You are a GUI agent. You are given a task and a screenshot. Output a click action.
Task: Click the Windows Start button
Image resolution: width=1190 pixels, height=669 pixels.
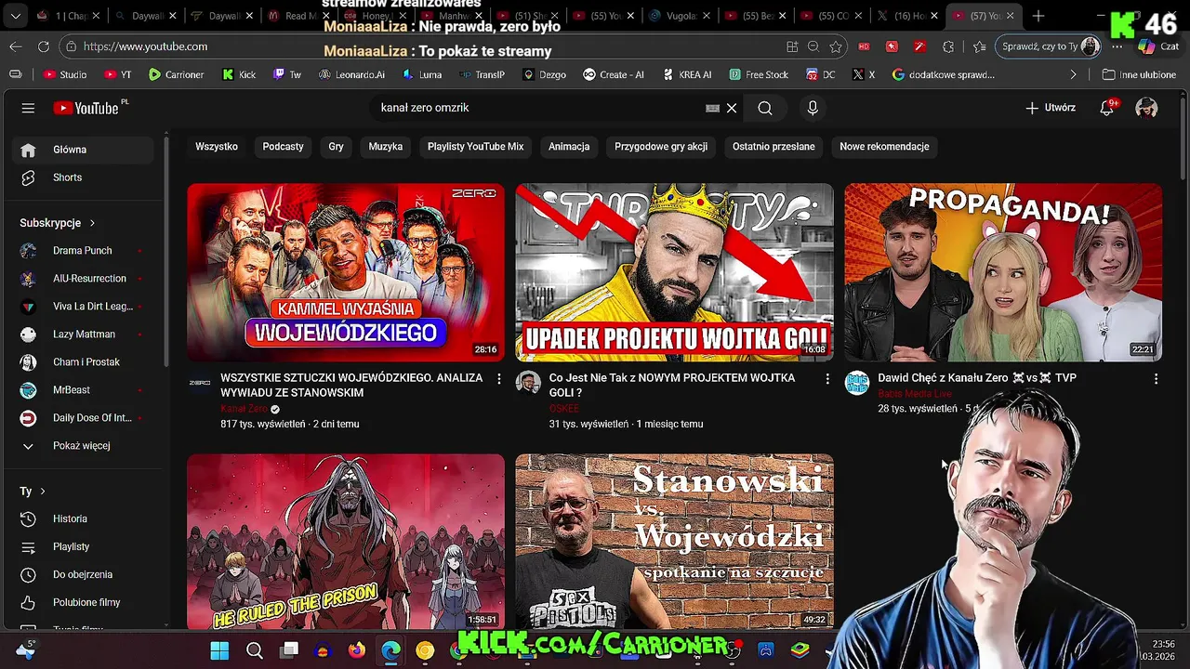pos(219,650)
